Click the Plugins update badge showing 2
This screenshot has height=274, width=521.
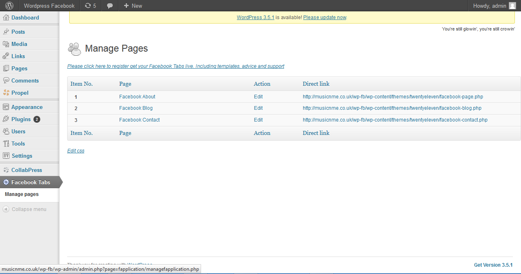click(37, 119)
